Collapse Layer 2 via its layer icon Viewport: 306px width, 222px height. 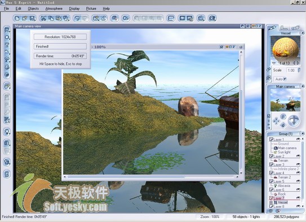click(x=271, y=156)
